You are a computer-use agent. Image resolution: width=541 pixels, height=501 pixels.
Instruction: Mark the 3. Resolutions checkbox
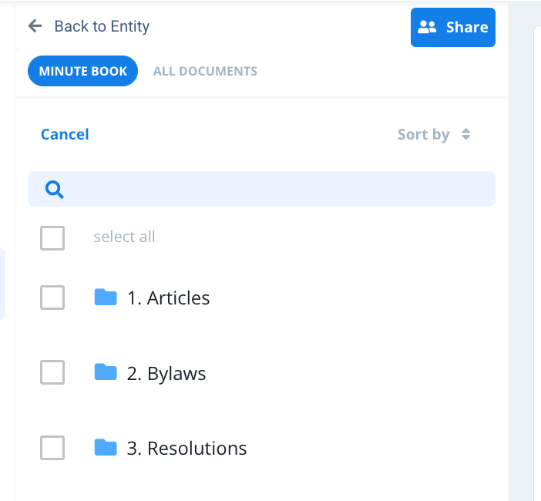pos(52,448)
